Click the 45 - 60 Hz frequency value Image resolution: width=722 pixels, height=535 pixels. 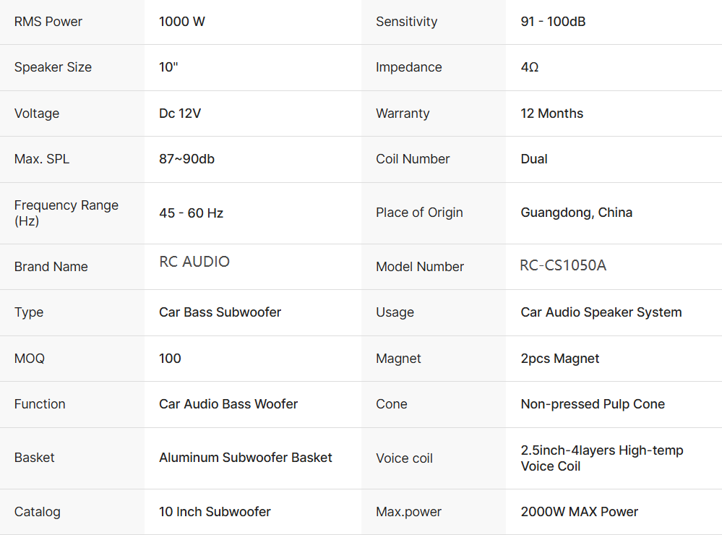tap(191, 213)
